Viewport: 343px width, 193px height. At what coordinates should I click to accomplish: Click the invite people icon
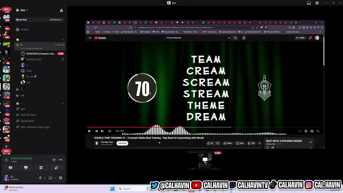[x=61, y=10]
